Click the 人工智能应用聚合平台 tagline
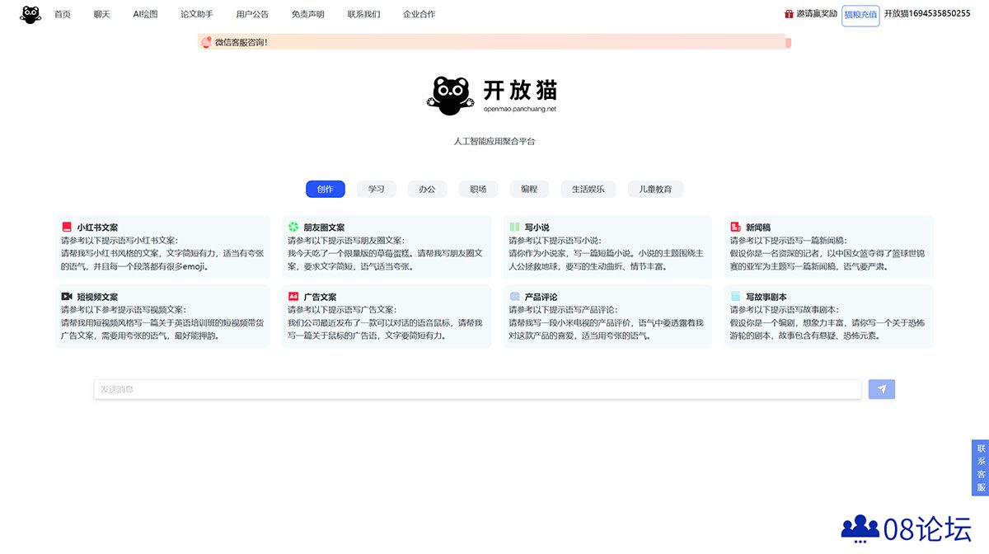Screen dimensions: 989x554 coord(494,142)
